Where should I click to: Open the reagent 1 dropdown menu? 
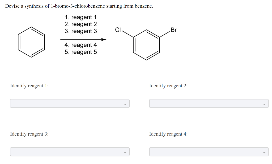(x=70, y=103)
